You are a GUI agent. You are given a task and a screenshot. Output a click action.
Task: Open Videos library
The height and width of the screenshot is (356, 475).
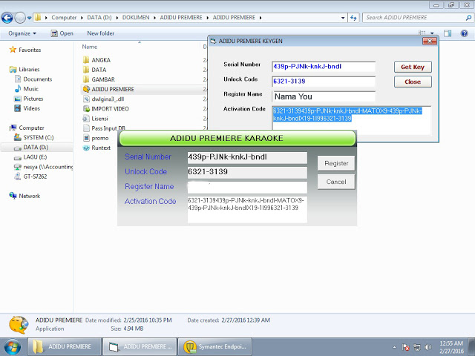click(x=27, y=108)
